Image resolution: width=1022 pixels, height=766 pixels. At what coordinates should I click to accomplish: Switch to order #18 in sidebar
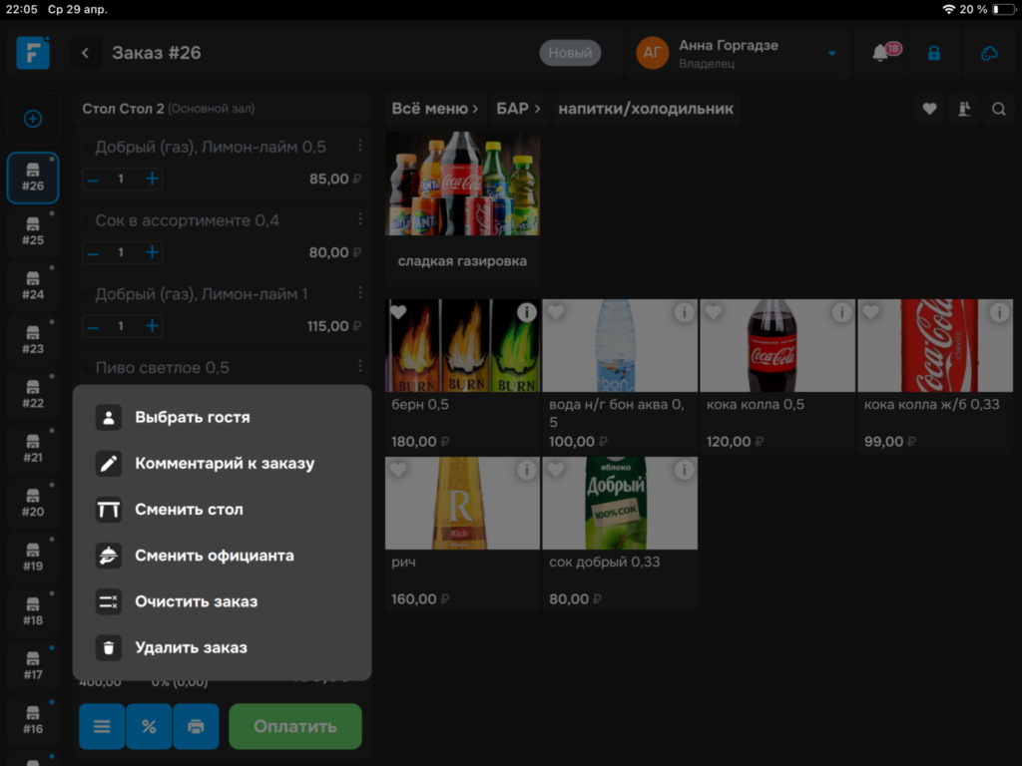pyautogui.click(x=33, y=612)
